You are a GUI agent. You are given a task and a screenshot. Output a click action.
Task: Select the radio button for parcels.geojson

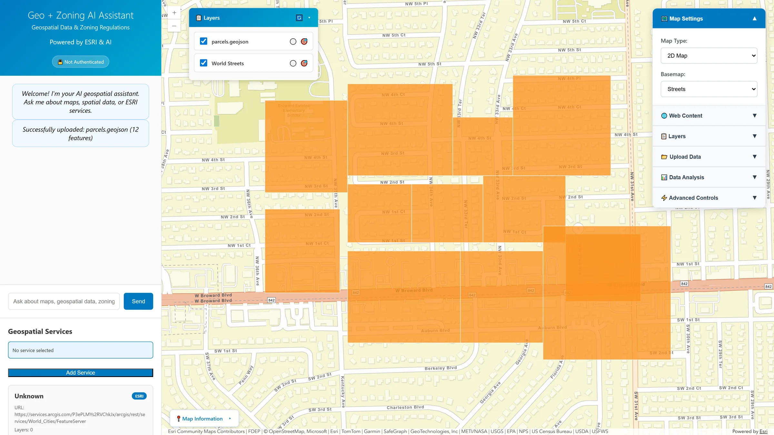pos(293,42)
